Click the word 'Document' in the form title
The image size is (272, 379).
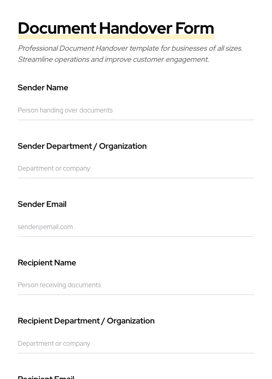pyautogui.click(x=57, y=28)
